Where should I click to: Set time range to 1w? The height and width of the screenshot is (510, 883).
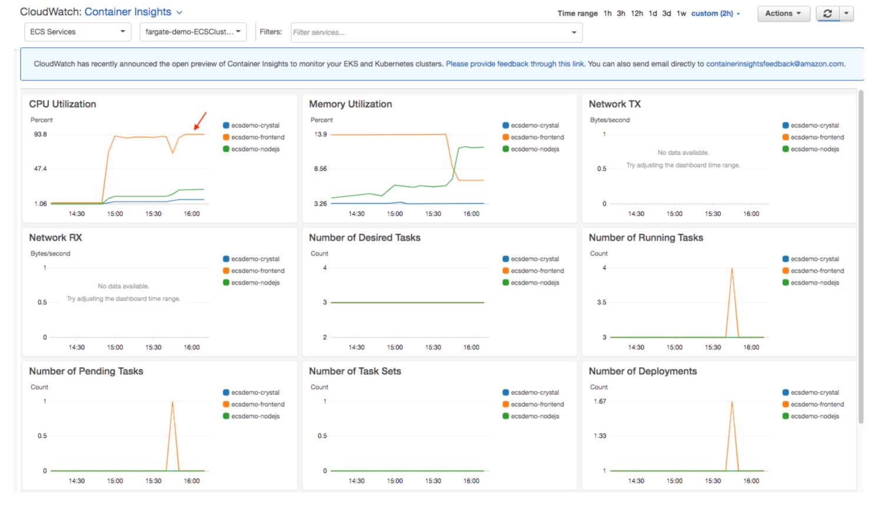point(681,14)
